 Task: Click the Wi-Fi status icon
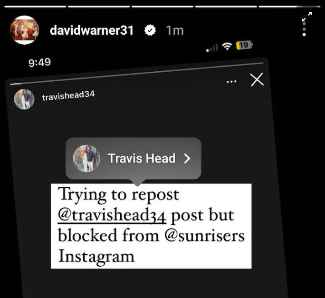point(227,46)
